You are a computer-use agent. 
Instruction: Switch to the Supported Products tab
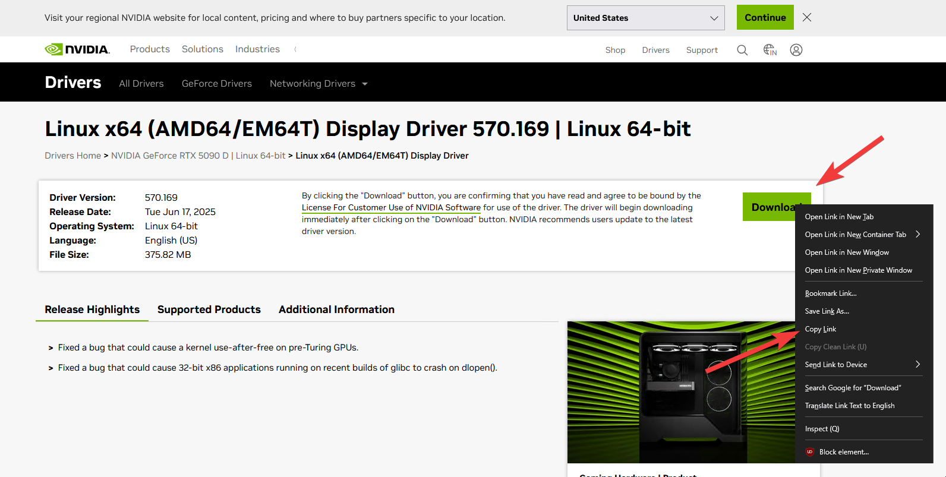(209, 309)
